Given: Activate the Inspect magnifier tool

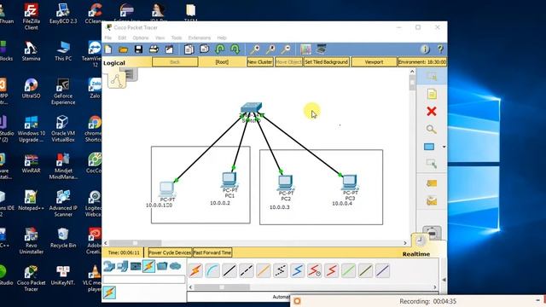Looking at the screenshot, I should (x=431, y=130).
